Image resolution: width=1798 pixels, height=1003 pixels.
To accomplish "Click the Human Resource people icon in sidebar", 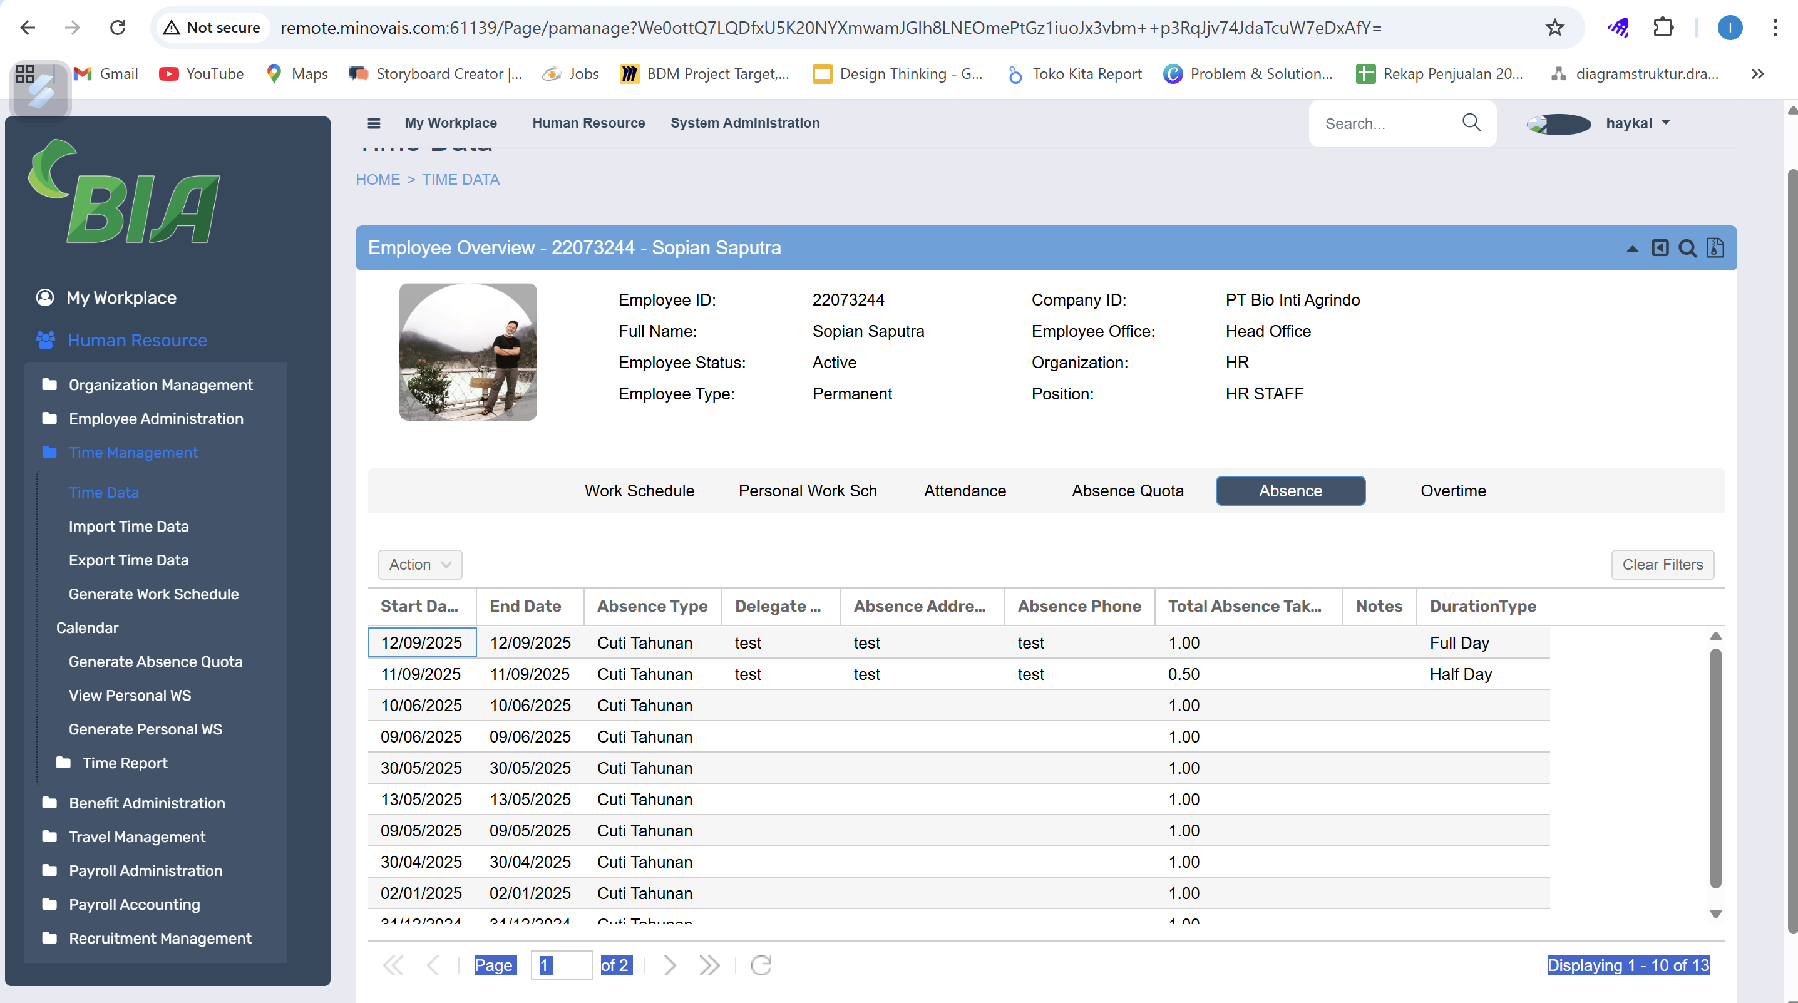I will tap(45, 340).
